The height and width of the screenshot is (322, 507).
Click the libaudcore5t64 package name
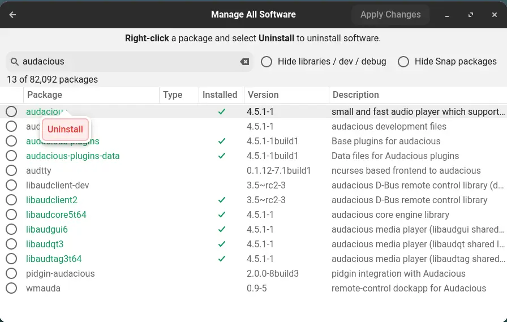(56, 214)
